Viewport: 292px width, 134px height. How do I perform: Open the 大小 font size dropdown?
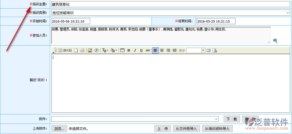196,50
